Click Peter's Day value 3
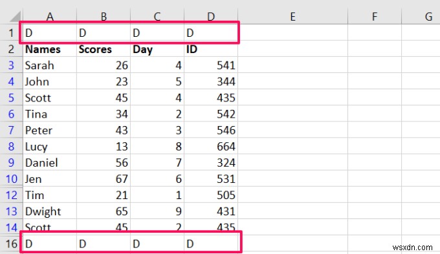The height and width of the screenshot is (254, 440). 157,131
